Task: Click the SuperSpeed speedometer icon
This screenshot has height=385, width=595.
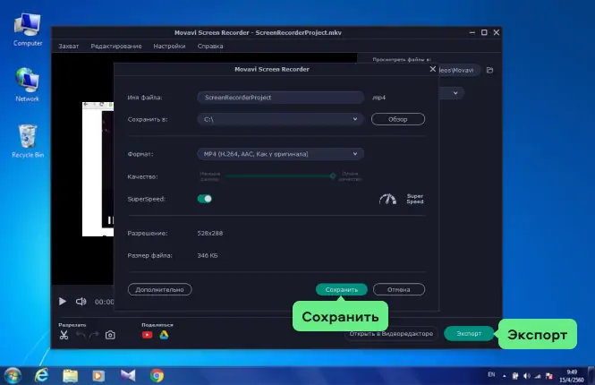Action: point(387,199)
